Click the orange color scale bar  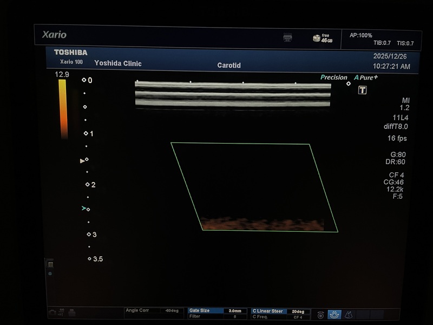pos(63,108)
